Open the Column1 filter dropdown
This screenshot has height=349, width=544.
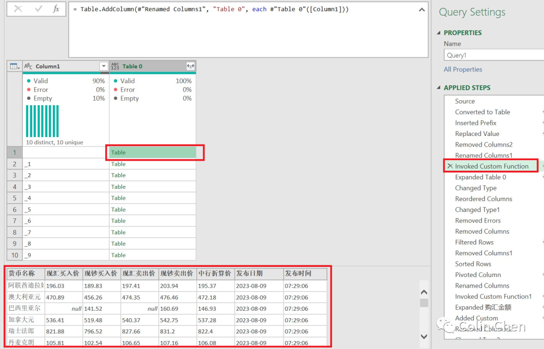(105, 66)
